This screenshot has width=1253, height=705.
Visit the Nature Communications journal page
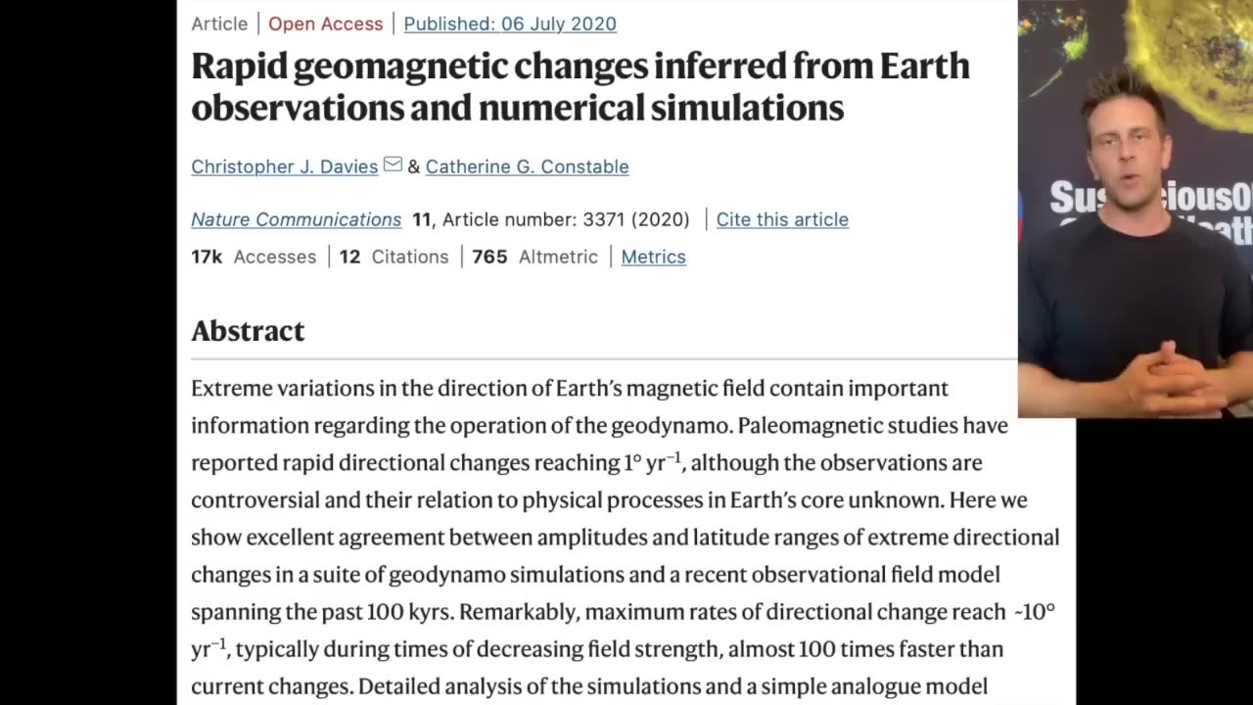tap(296, 219)
